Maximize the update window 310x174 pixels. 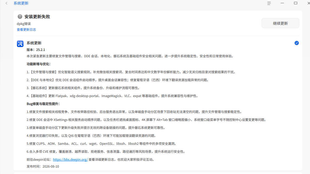pyautogui.click(x=296, y=3)
